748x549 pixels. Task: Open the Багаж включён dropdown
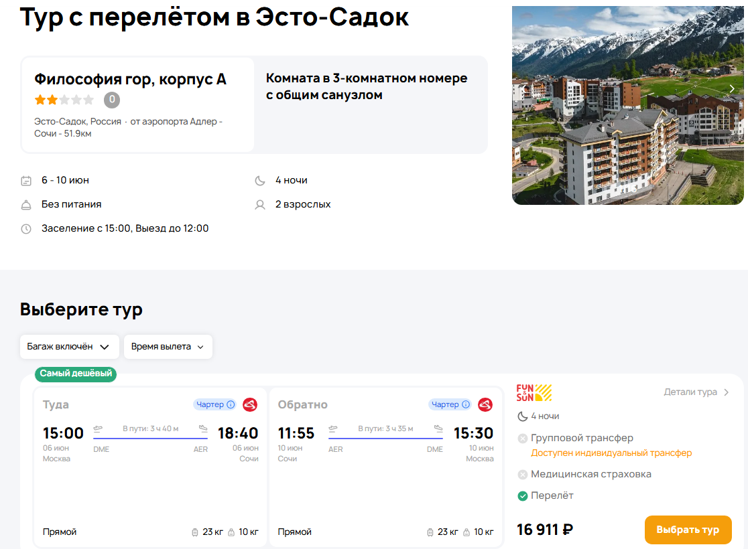(x=69, y=346)
